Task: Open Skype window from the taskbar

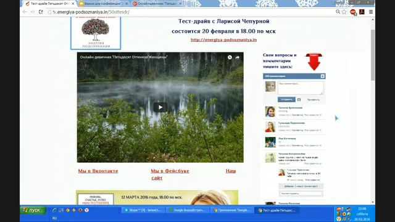Action: 143,210
